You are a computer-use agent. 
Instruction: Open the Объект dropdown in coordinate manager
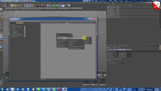tap(86, 85)
